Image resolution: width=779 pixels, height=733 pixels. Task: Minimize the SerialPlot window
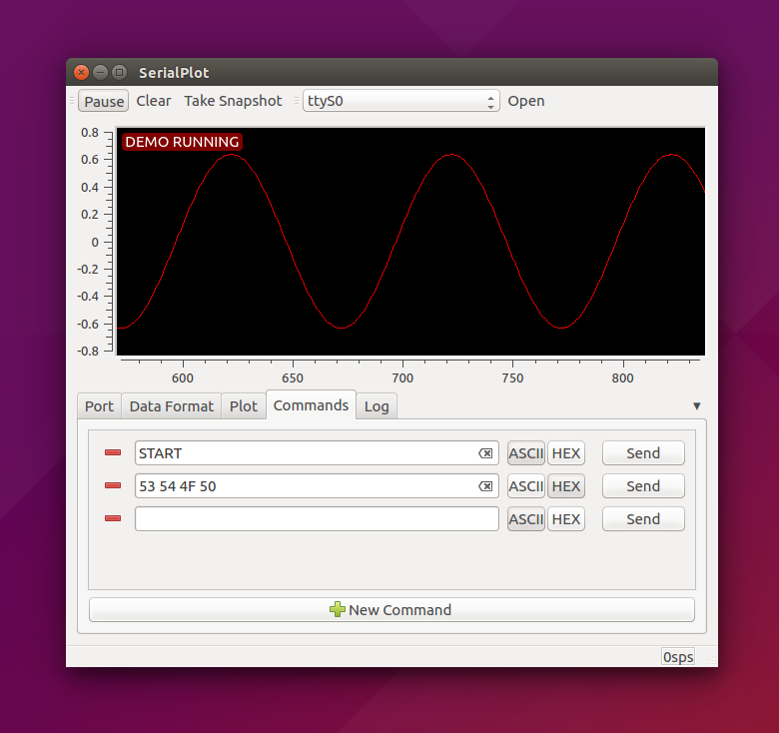pyautogui.click(x=100, y=73)
